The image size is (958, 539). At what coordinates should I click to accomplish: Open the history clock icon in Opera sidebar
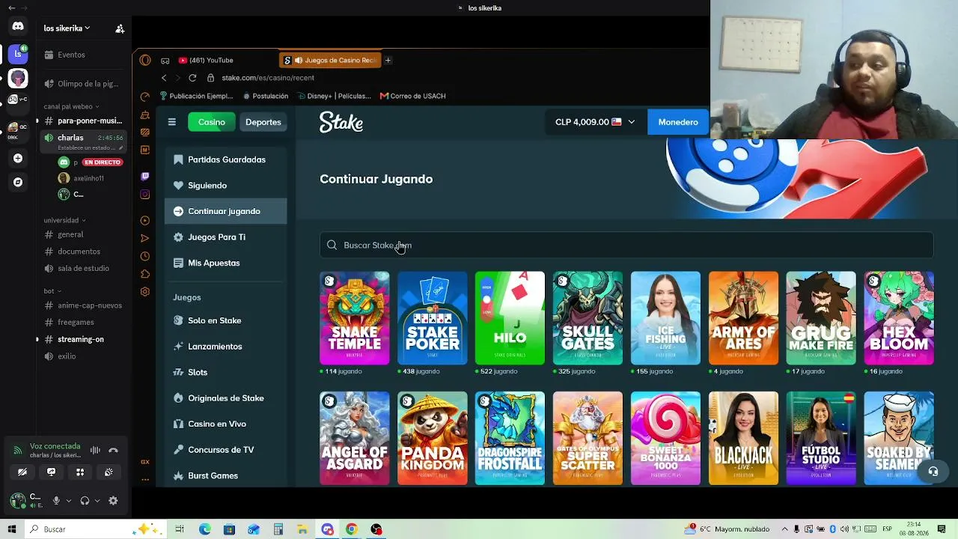145,256
